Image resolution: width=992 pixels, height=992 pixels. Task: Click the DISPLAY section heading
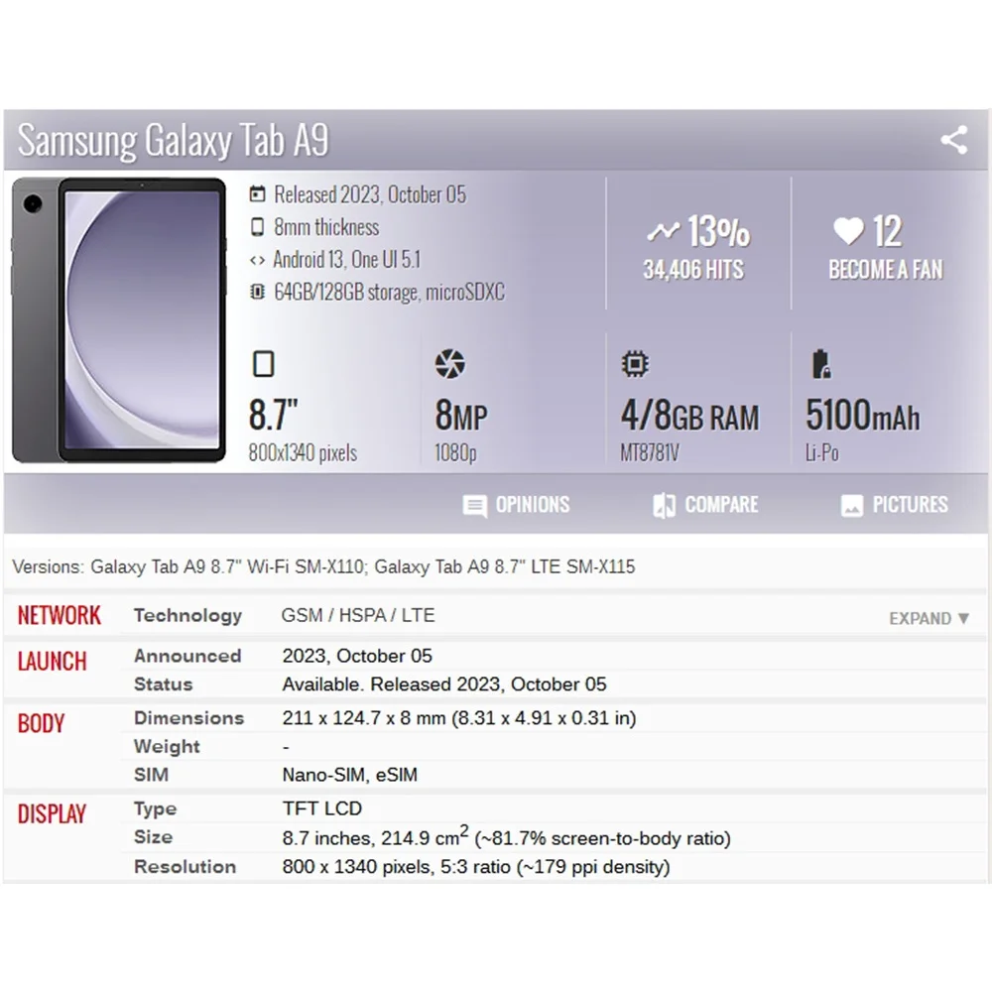(x=52, y=814)
